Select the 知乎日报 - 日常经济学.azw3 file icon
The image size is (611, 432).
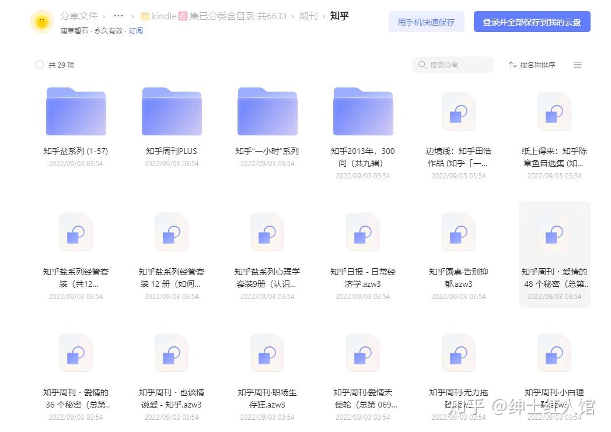363,233
